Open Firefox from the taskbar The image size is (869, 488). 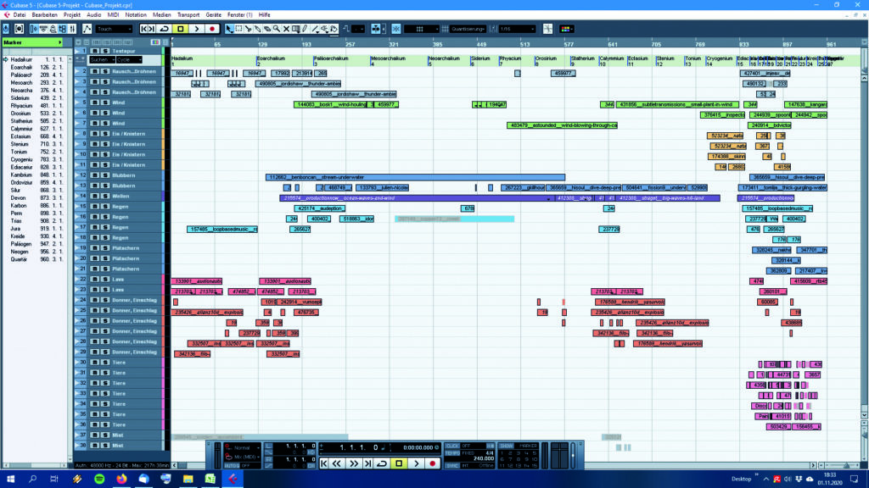click(121, 479)
